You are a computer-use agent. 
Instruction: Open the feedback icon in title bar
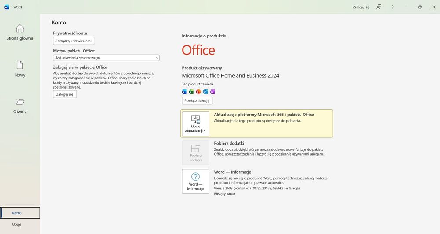[379, 7]
